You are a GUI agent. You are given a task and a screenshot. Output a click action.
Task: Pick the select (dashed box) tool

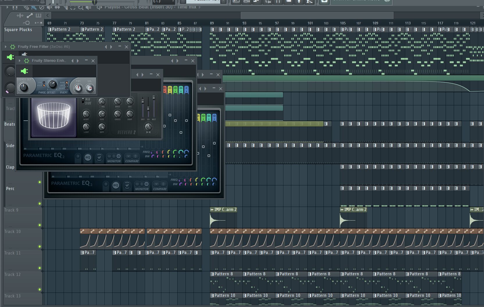[x=73, y=7]
